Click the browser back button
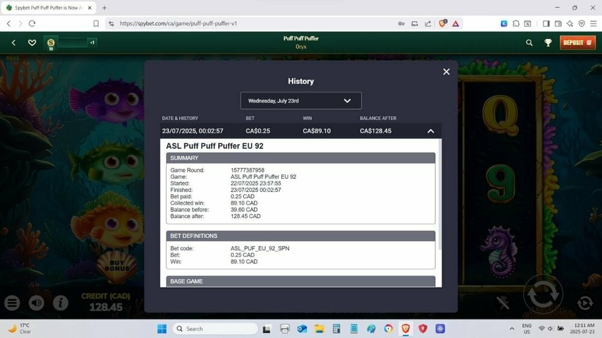The width and height of the screenshot is (602, 338). tap(9, 23)
